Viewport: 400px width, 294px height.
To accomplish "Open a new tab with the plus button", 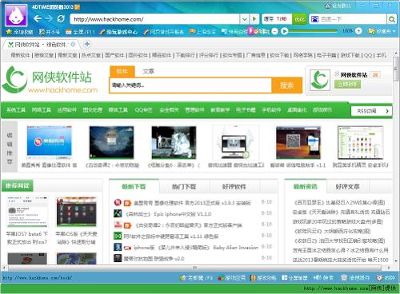I will coord(87,44).
